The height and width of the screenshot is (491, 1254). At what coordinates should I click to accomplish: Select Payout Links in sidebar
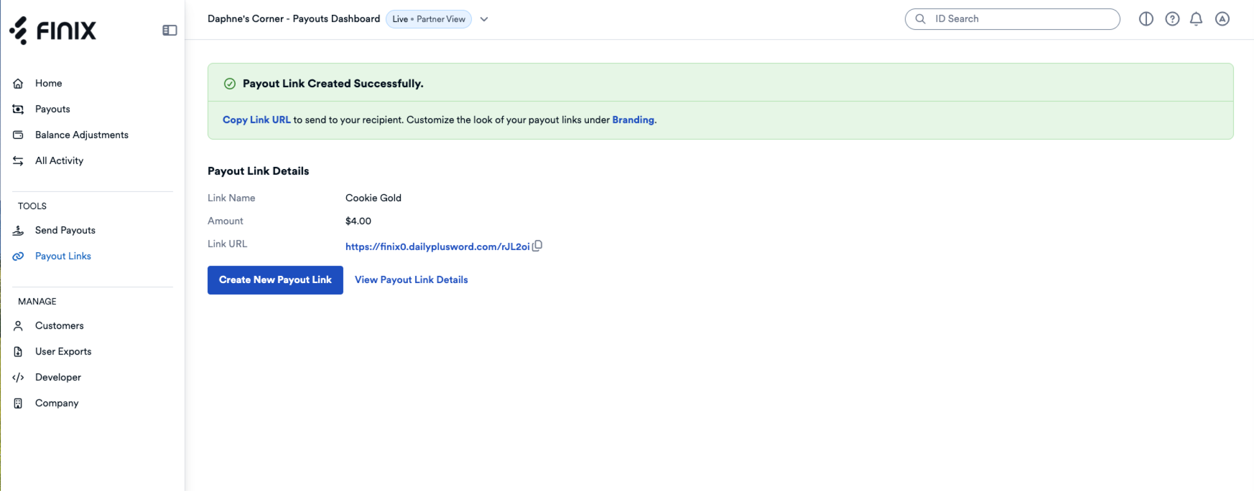tap(63, 256)
